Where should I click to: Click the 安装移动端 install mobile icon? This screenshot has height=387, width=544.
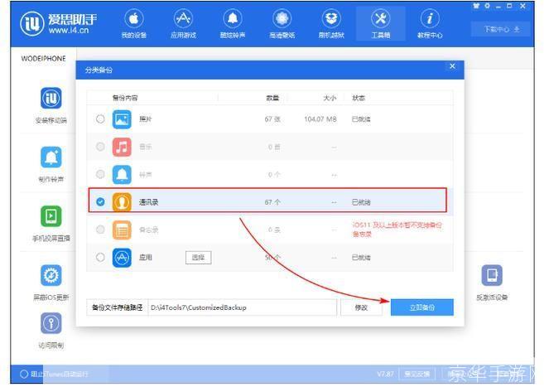(51, 99)
